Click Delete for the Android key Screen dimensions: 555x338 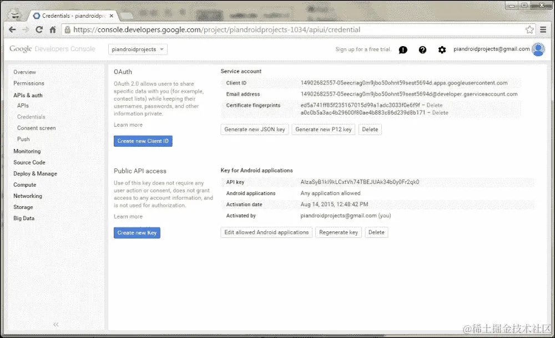click(377, 232)
